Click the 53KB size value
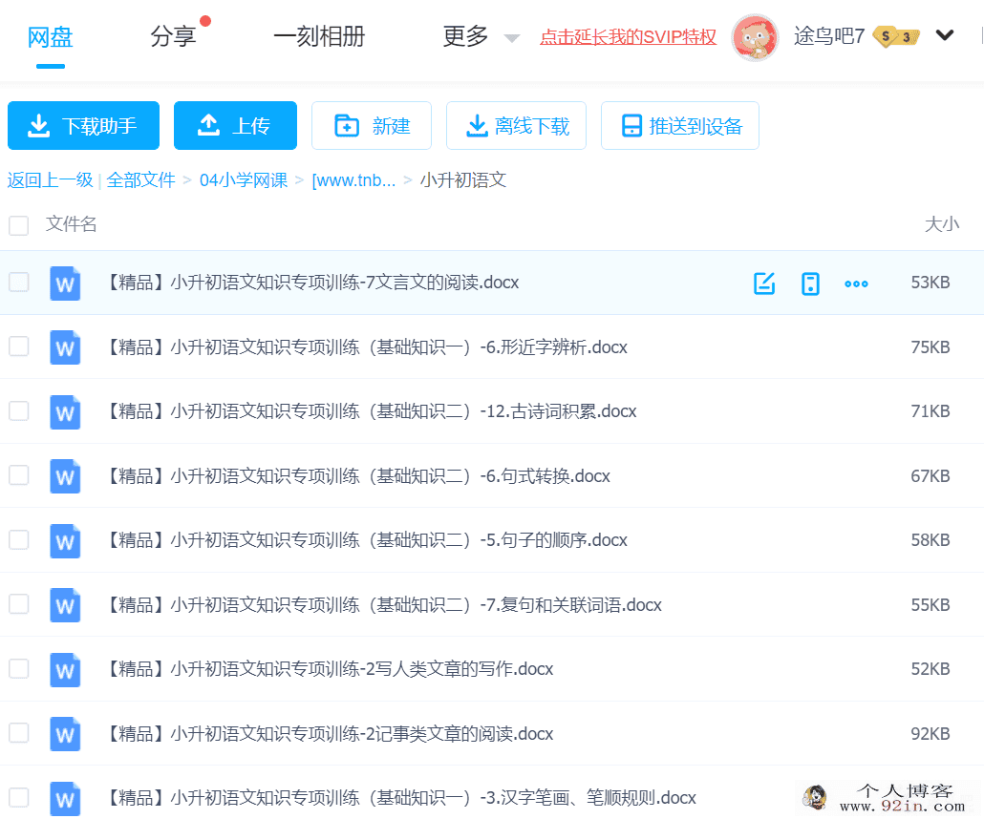Viewport: 984px width, 819px height. pyautogui.click(x=931, y=283)
